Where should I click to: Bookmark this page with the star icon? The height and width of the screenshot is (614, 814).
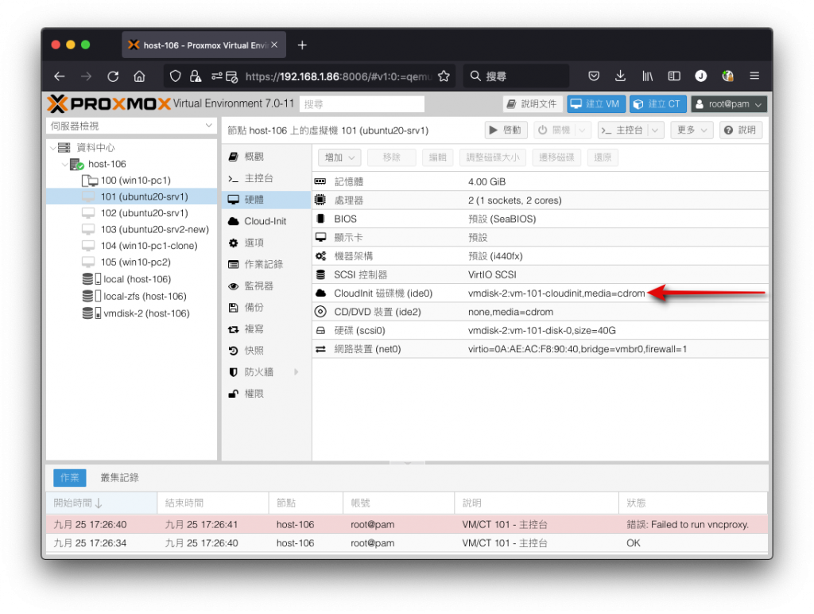tap(444, 76)
